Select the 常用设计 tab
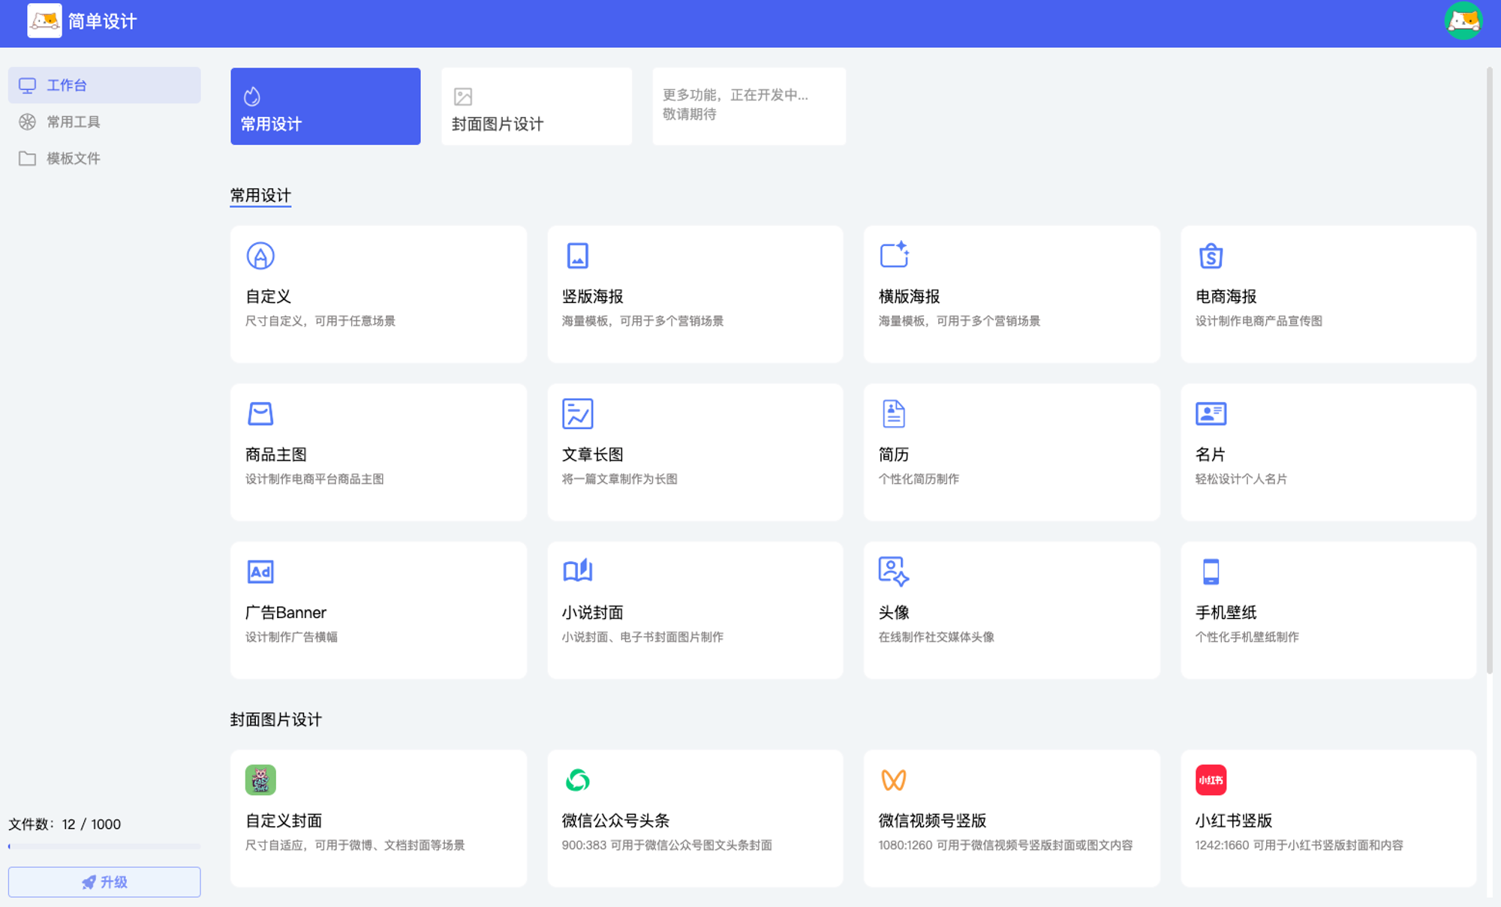The width and height of the screenshot is (1501, 907). [325, 107]
